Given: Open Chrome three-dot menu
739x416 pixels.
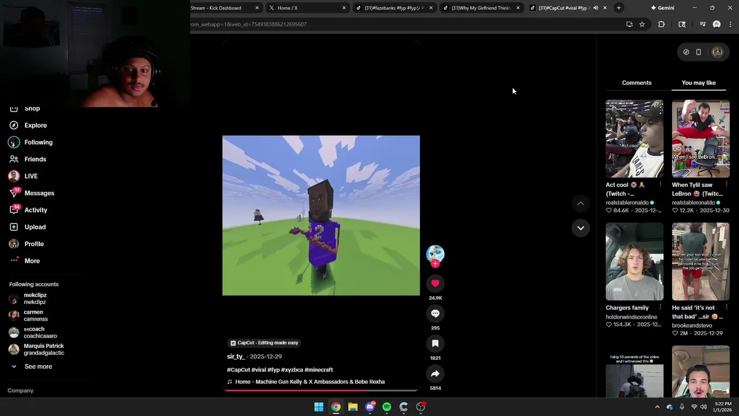Looking at the screenshot, I should pos(730,24).
